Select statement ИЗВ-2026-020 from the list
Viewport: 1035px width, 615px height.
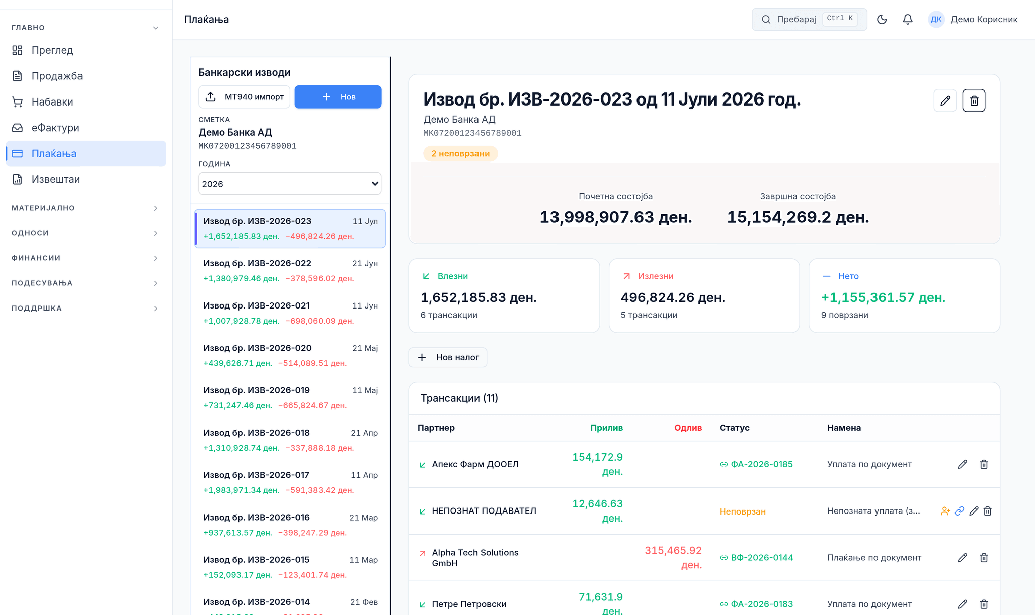coord(290,355)
